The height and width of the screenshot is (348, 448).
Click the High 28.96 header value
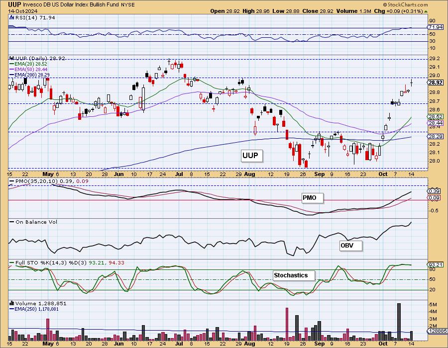point(256,11)
